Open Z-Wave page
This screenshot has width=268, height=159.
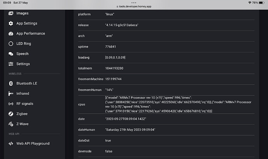pyautogui.click(x=23, y=124)
